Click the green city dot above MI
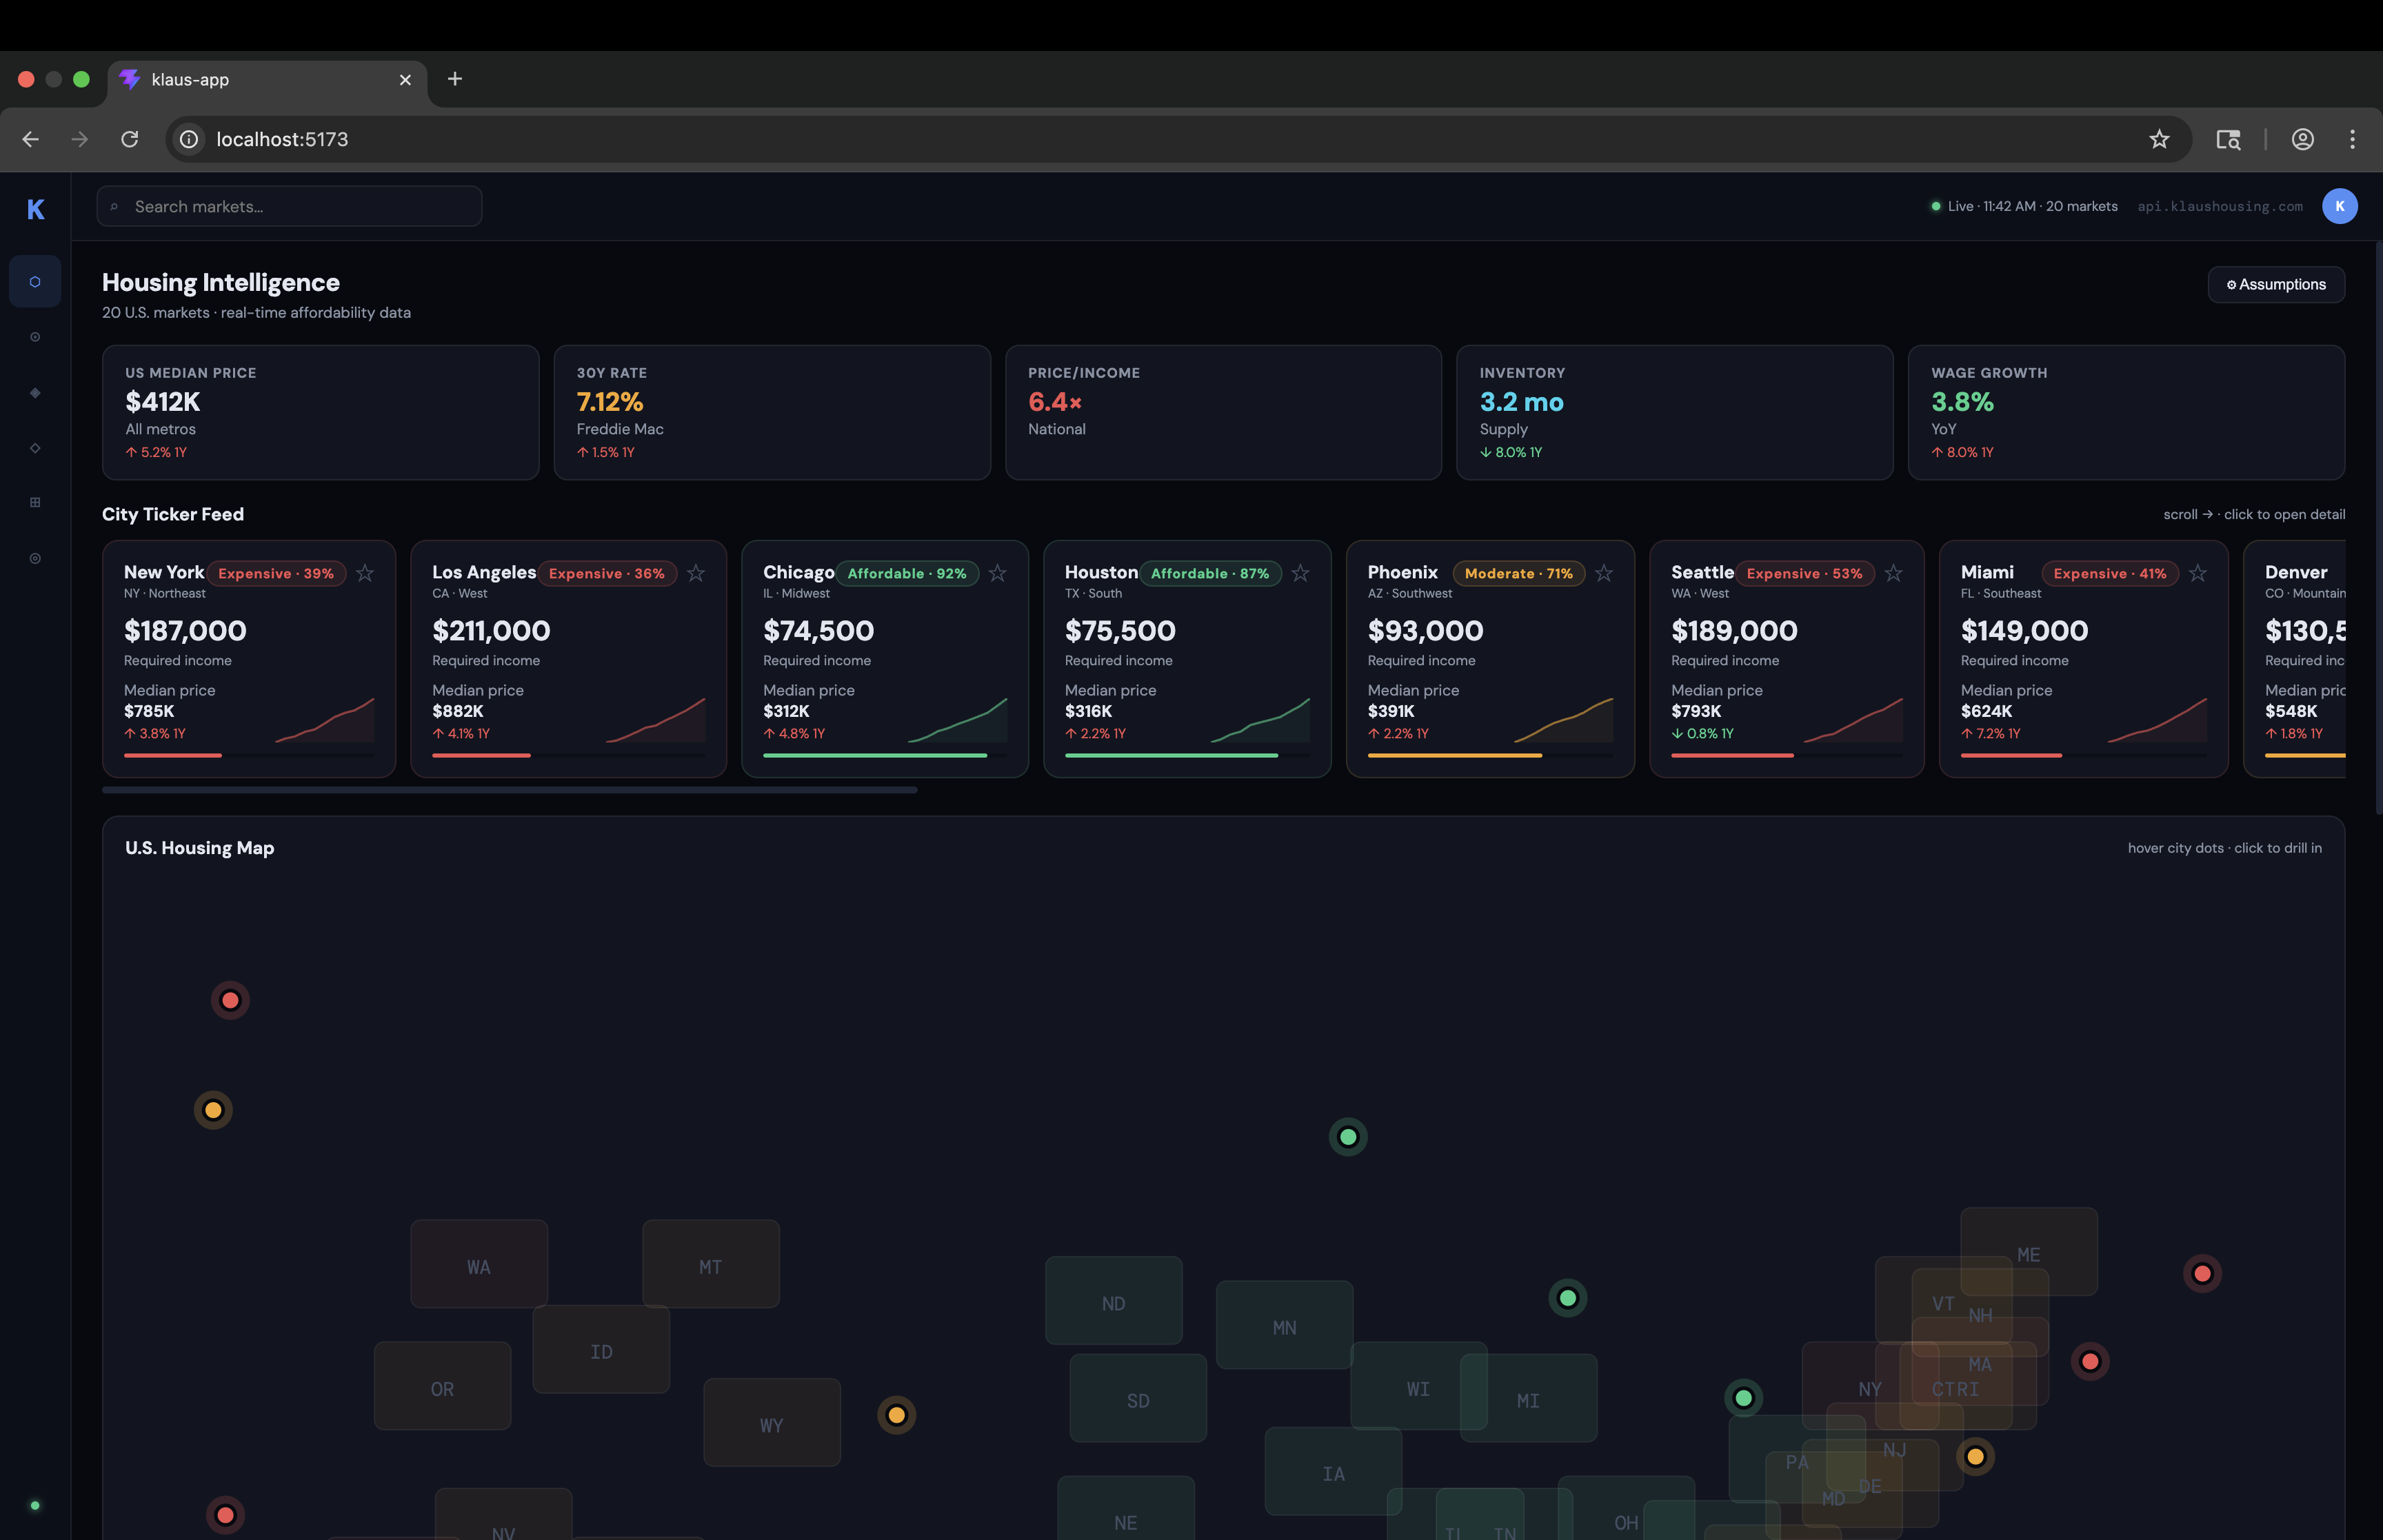This screenshot has width=2383, height=1540. (x=1567, y=1298)
